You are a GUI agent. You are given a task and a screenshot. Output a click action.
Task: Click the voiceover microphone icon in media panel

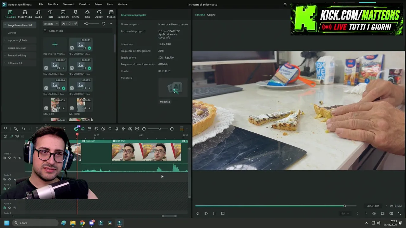point(69,24)
